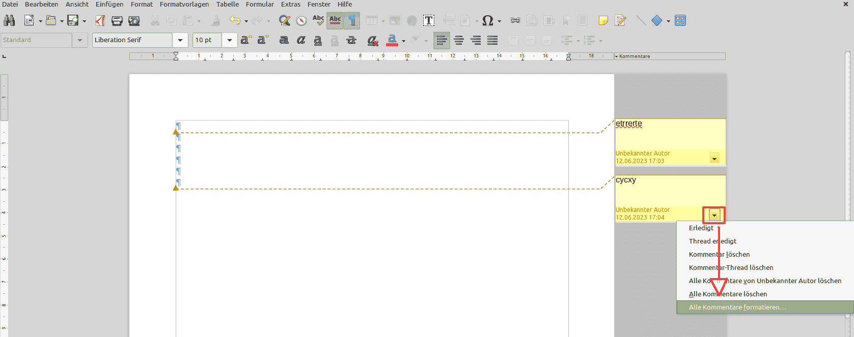The width and height of the screenshot is (854, 337).
Task: Open recent files dropdown arrow beside Open
Action: click(x=62, y=21)
